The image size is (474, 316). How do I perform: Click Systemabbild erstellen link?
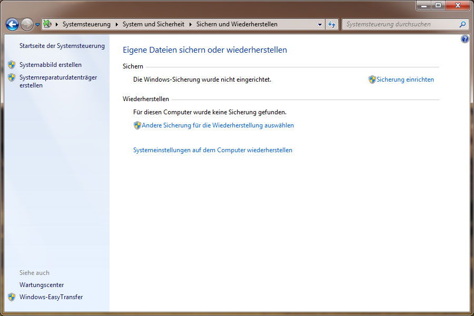[x=51, y=65]
